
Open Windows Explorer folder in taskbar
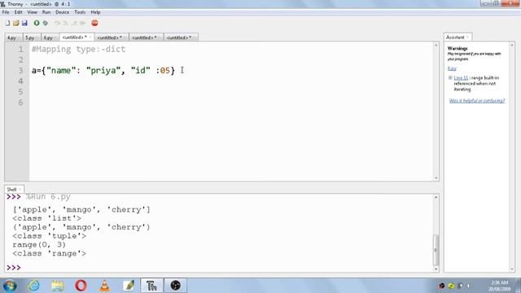[x=58, y=286]
